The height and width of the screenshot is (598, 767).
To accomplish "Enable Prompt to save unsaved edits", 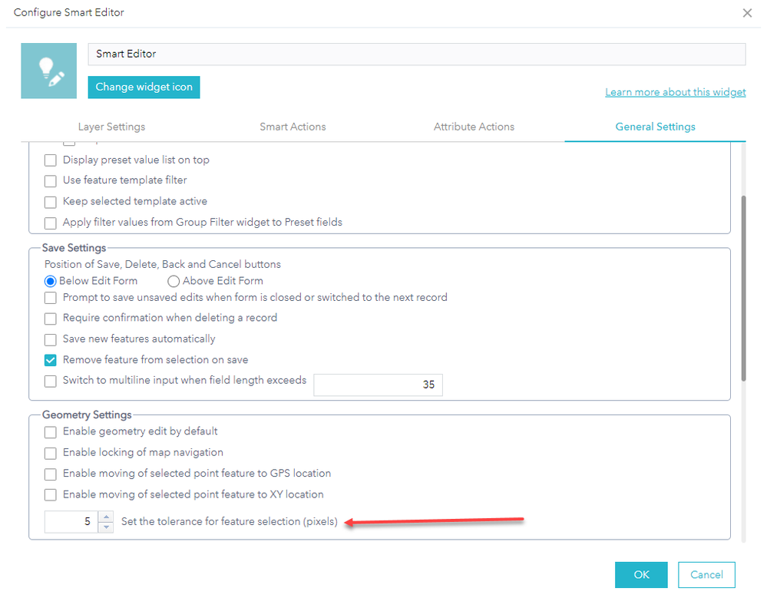I will point(51,298).
